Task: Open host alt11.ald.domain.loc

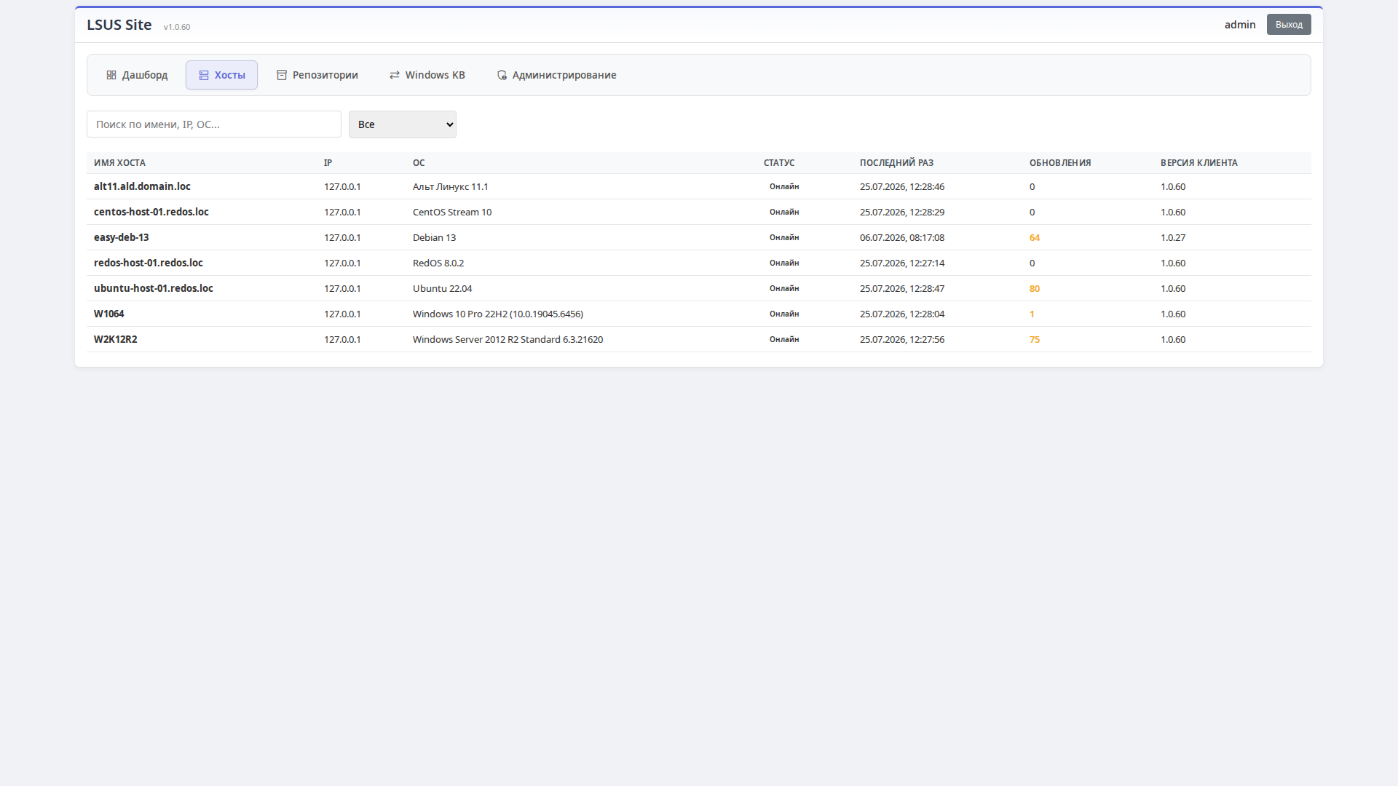Action: 142,186
